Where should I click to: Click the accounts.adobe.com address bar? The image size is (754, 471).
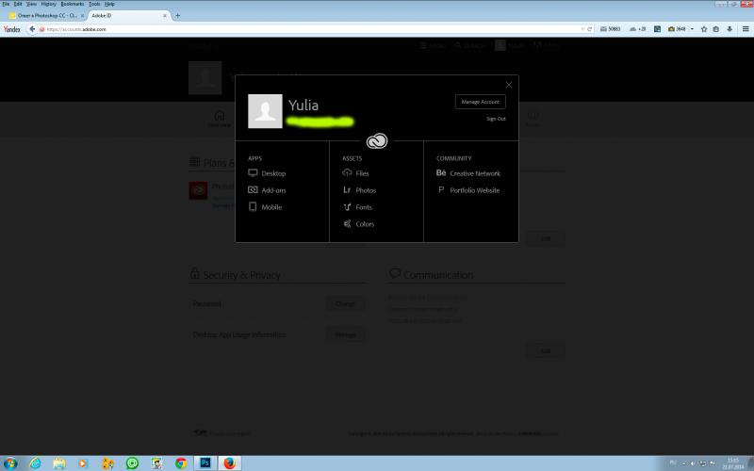click(308, 29)
